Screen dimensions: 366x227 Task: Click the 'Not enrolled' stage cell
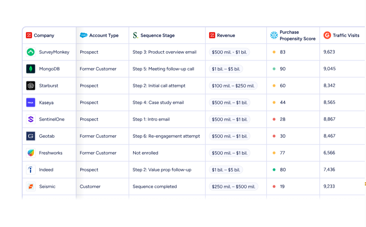point(145,153)
